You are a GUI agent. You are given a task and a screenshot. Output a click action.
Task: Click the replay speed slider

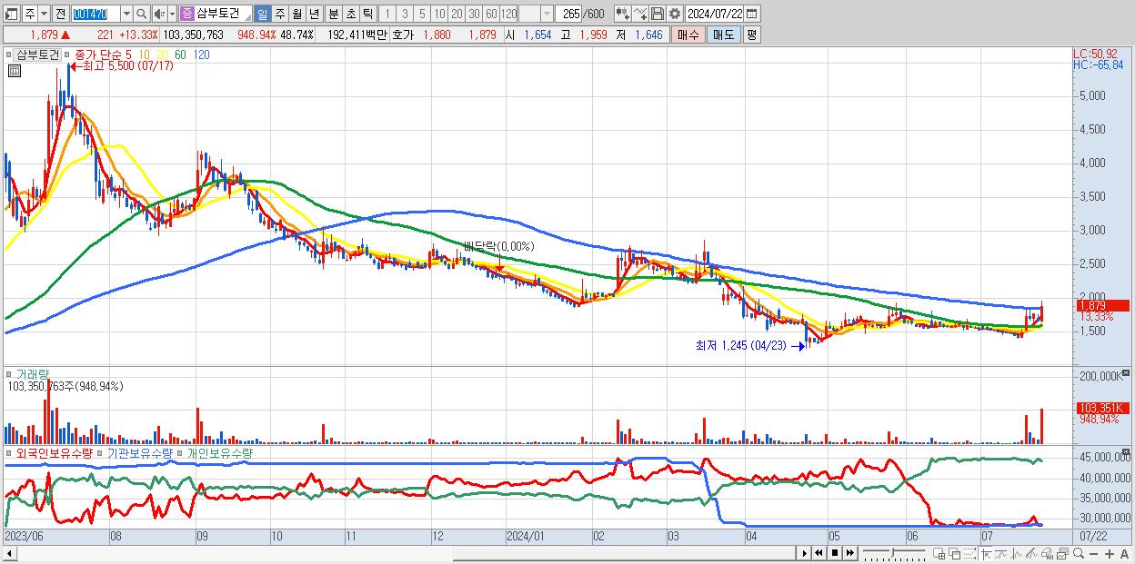(x=894, y=553)
